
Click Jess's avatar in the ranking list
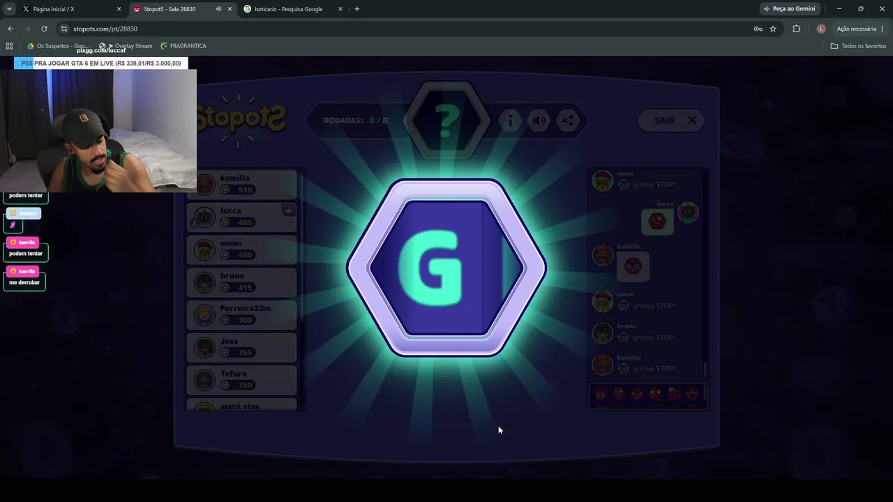point(204,348)
